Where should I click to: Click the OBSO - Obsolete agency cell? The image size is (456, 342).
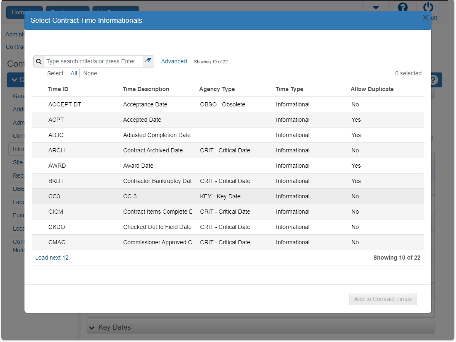pyautogui.click(x=223, y=104)
